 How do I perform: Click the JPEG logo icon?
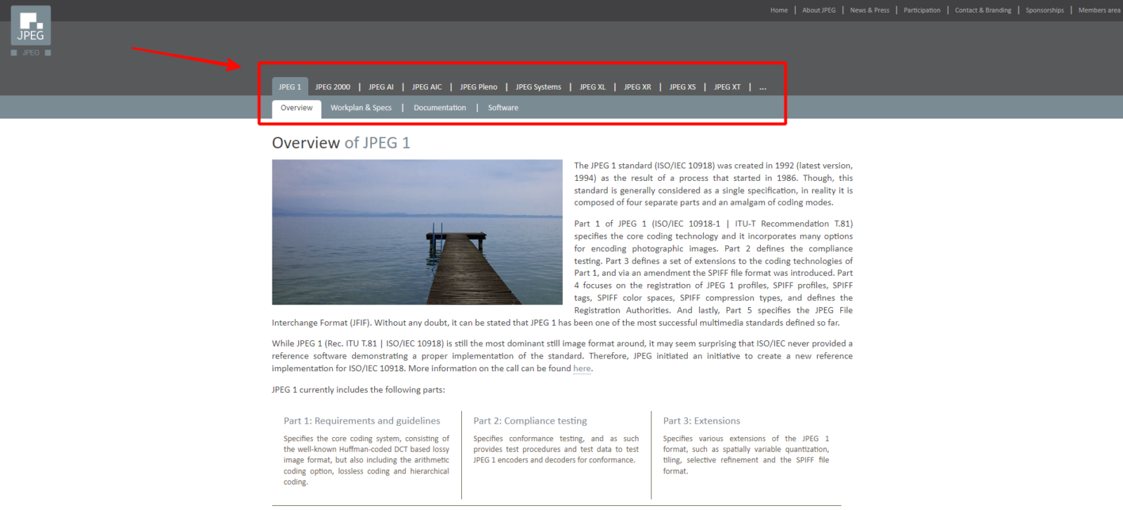pyautogui.click(x=31, y=26)
